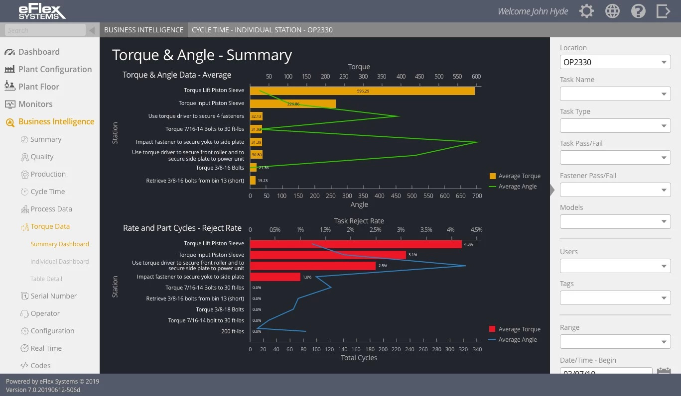Switch to the Business Intelligence tab
The image size is (681, 396).
(x=143, y=29)
